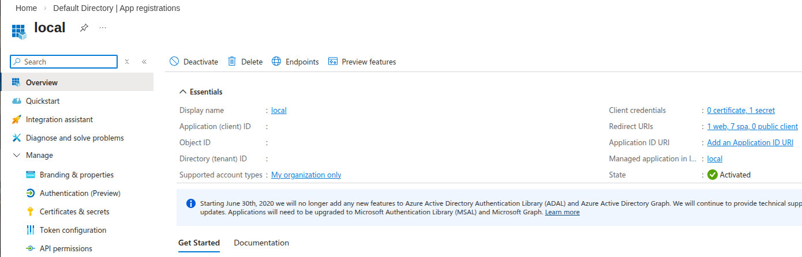Image resolution: width=802 pixels, height=257 pixels.
Task: Click the local page title heading
Action: [x=50, y=27]
